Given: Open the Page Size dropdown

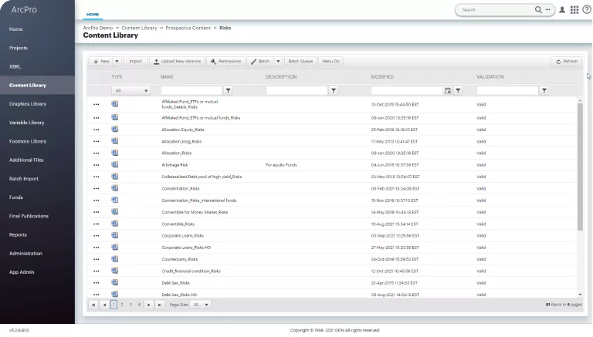Looking at the screenshot, I should click(x=201, y=305).
